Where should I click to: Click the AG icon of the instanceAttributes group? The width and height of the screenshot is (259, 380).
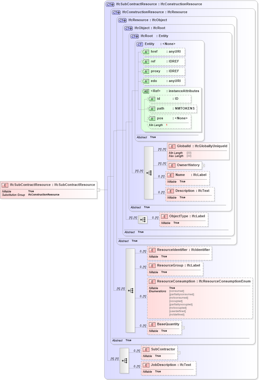[x=145, y=91]
